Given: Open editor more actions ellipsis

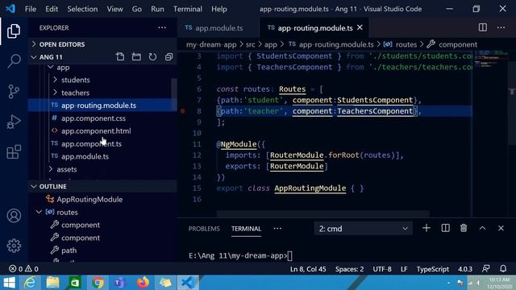Looking at the screenshot, I should tap(501, 27).
